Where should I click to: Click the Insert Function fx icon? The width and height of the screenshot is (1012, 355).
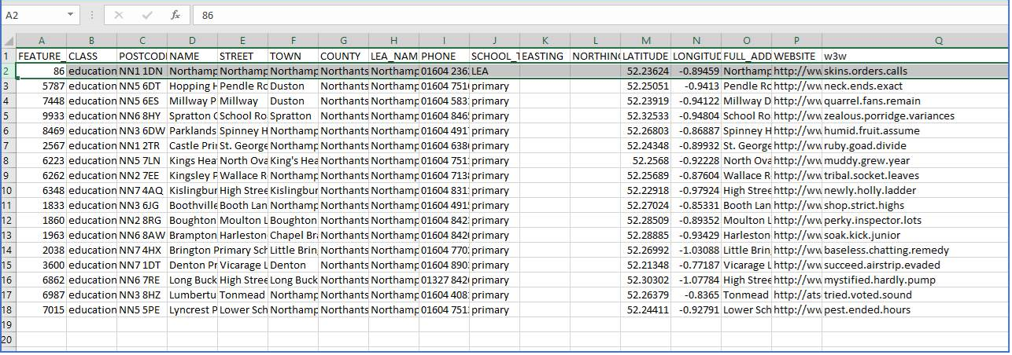click(175, 15)
